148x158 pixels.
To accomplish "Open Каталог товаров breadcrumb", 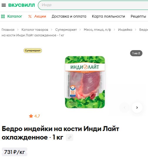I will 35,30.
